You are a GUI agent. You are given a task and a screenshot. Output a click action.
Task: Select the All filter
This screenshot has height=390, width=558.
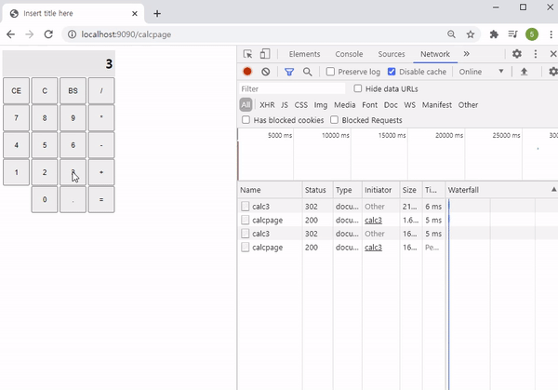246,104
